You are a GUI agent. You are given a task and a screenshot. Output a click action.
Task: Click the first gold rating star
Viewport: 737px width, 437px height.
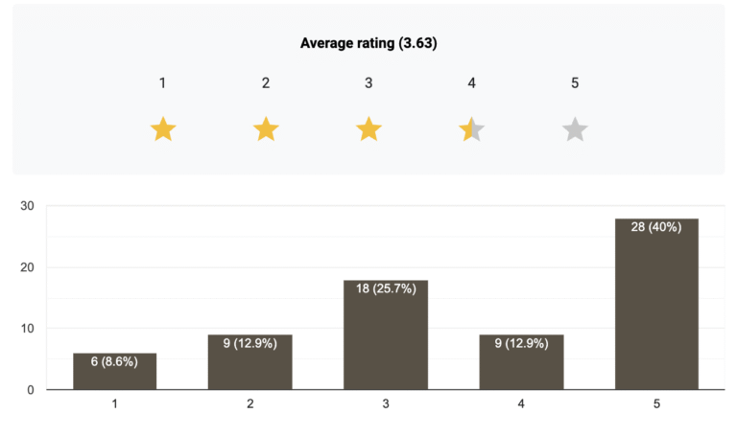tap(163, 129)
